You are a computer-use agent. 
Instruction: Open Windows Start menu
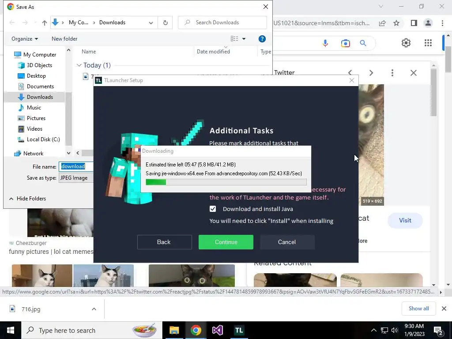click(x=11, y=330)
